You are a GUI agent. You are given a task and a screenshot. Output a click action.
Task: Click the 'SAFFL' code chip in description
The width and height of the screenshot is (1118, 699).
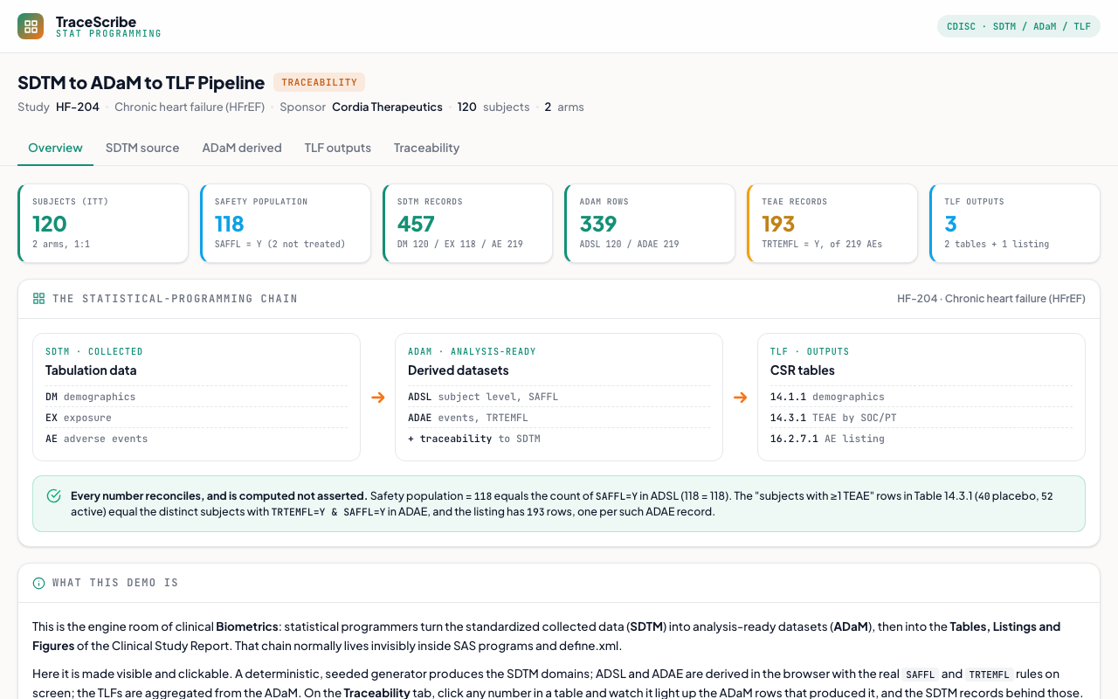[921, 675]
